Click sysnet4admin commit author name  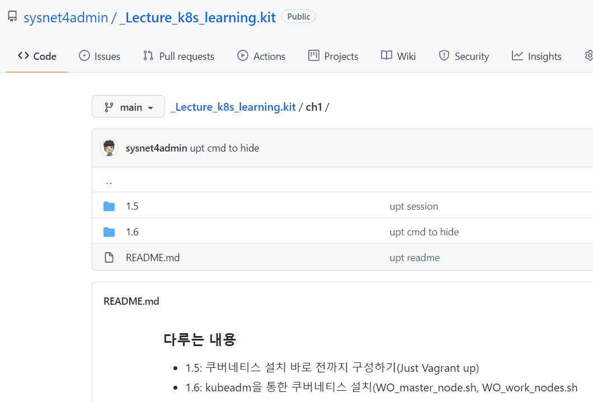point(156,148)
